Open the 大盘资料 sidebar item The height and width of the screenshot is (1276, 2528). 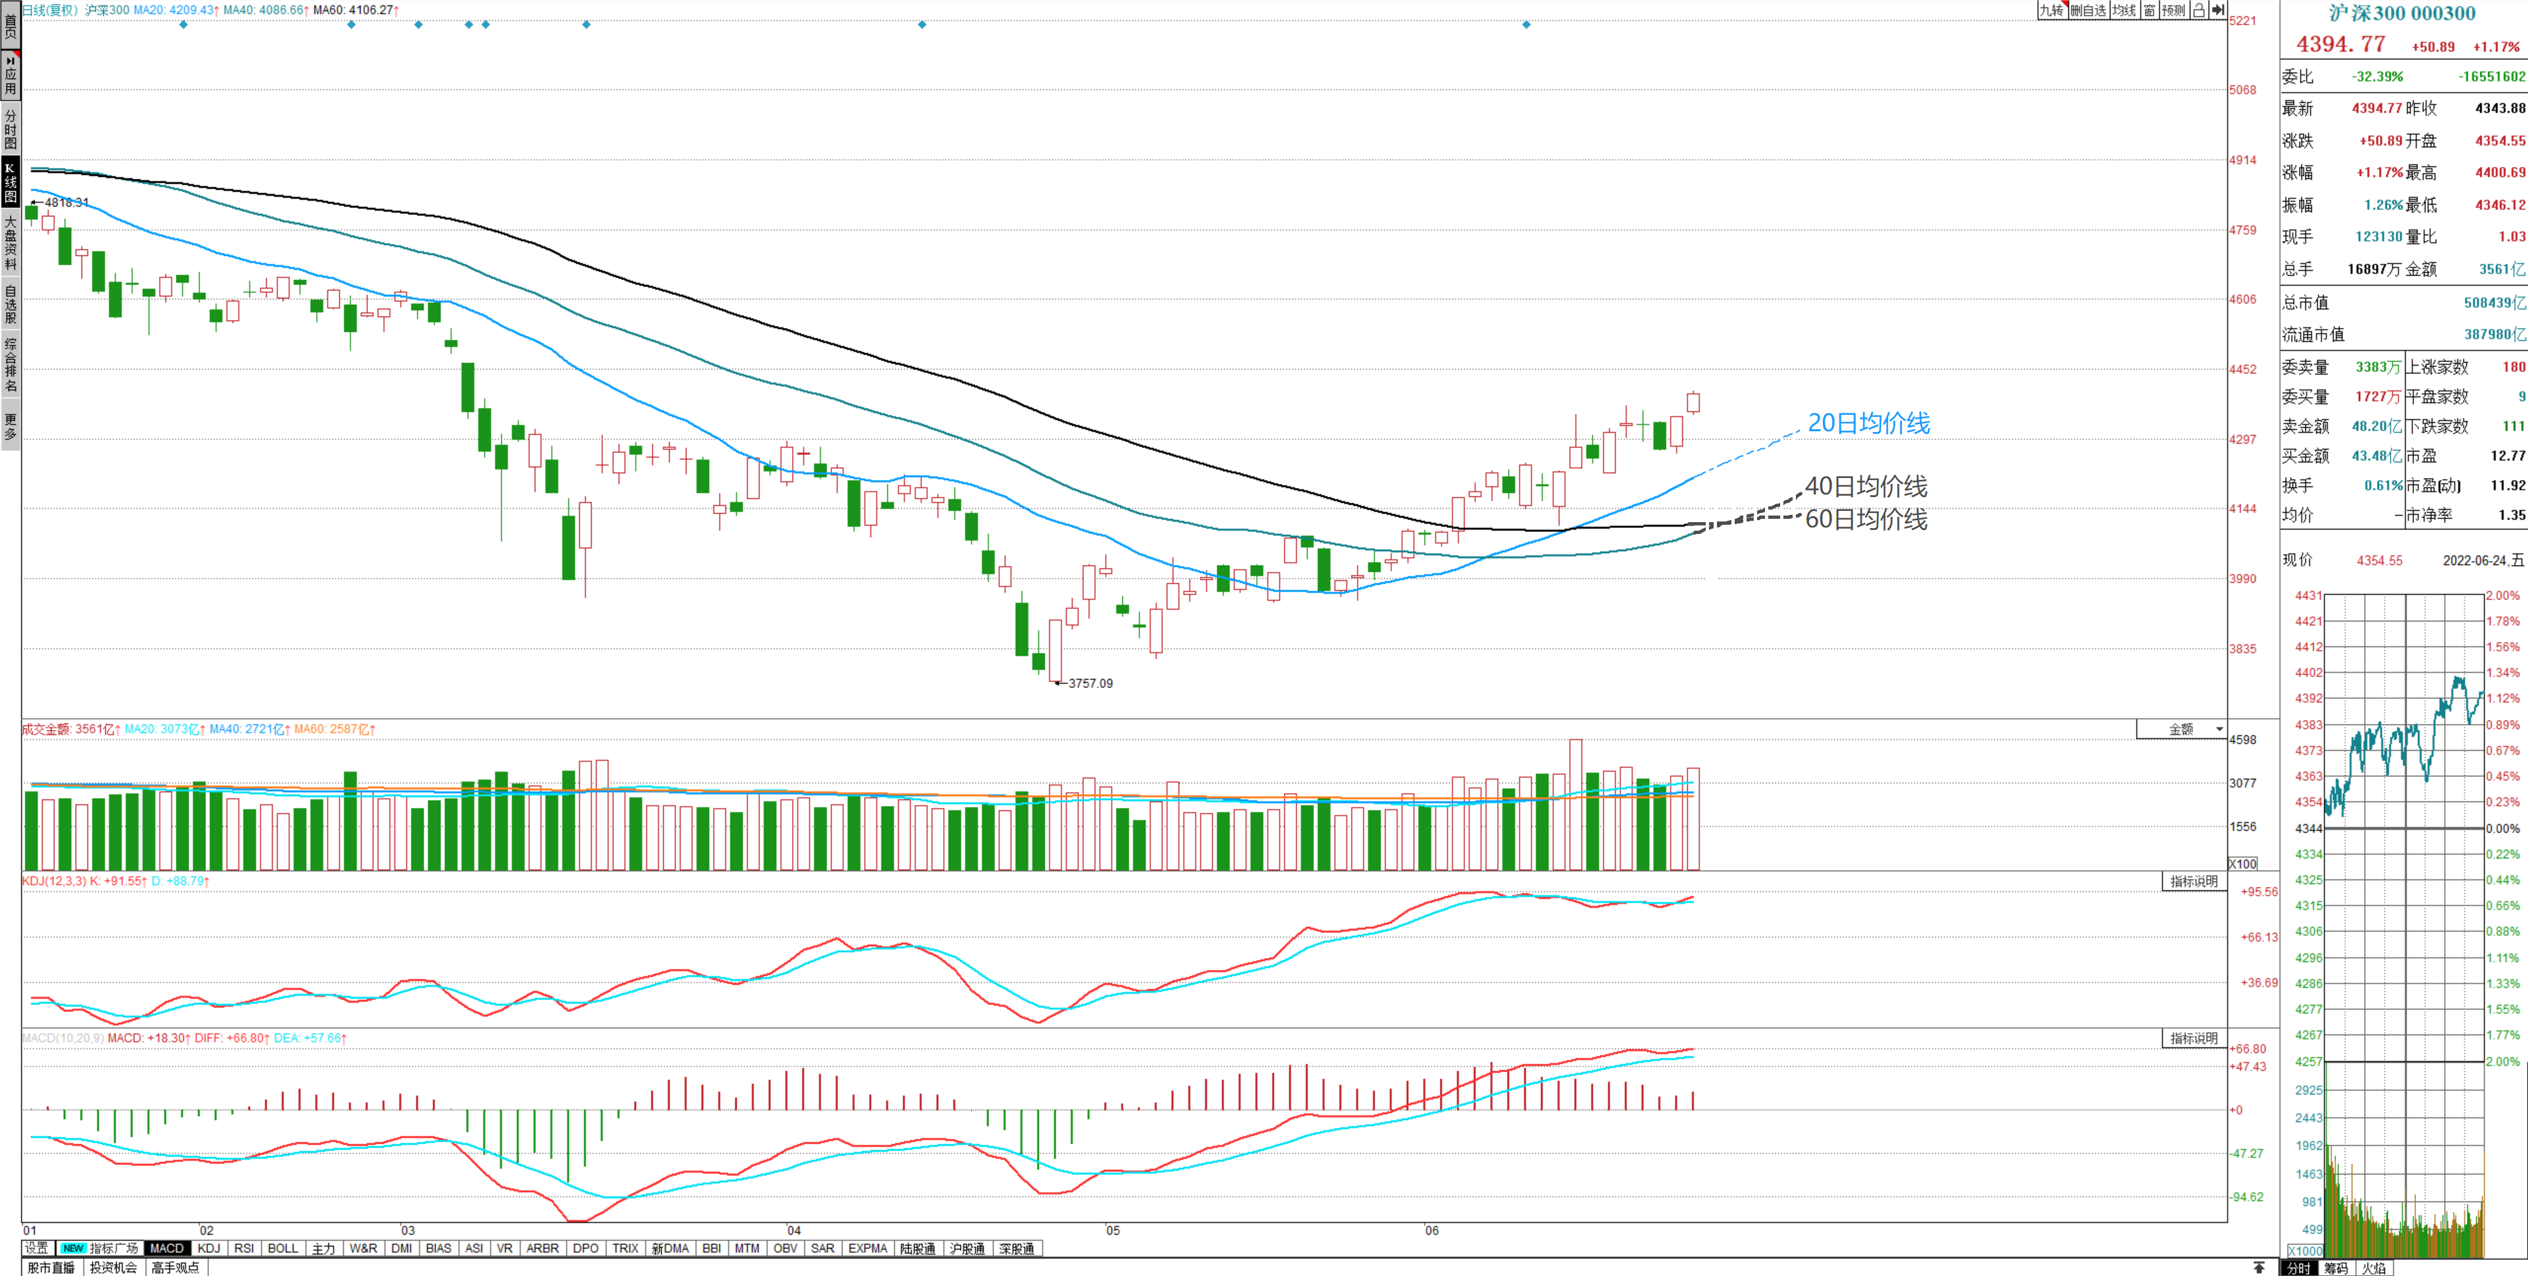tap(10, 242)
